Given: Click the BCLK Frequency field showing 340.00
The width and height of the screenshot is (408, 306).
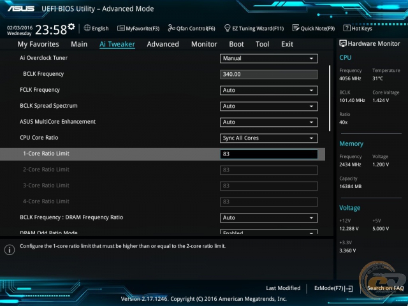Looking at the screenshot, I should coord(269,75).
